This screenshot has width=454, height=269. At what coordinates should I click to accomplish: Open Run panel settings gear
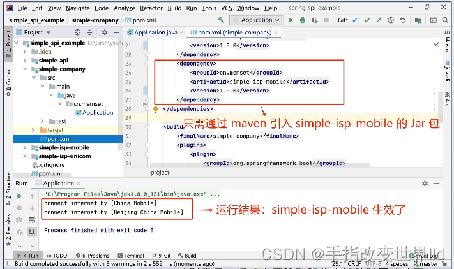pyautogui.click(x=425, y=184)
